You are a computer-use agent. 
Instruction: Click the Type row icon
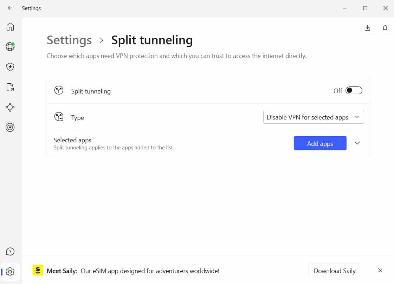tap(59, 117)
